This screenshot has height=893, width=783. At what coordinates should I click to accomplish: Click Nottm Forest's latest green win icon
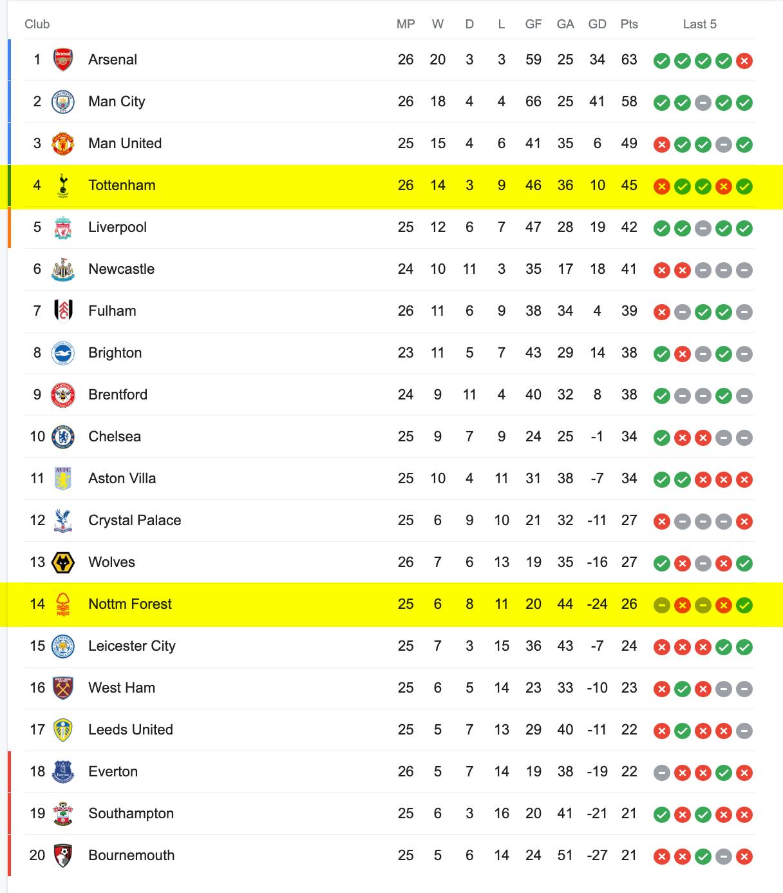pyautogui.click(x=744, y=606)
